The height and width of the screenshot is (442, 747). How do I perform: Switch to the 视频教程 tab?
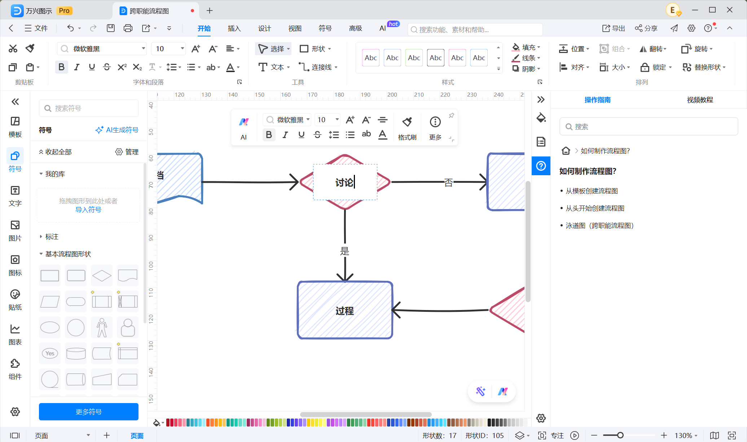(x=700, y=100)
